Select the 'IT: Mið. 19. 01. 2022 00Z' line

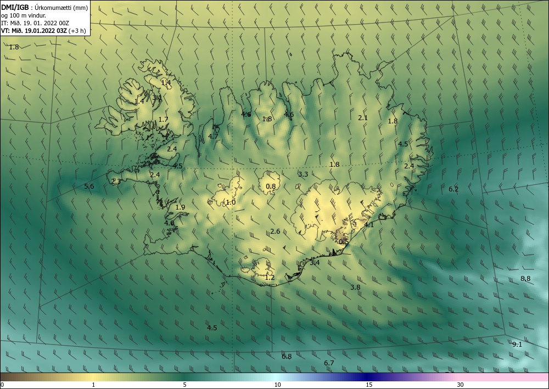(x=35, y=22)
